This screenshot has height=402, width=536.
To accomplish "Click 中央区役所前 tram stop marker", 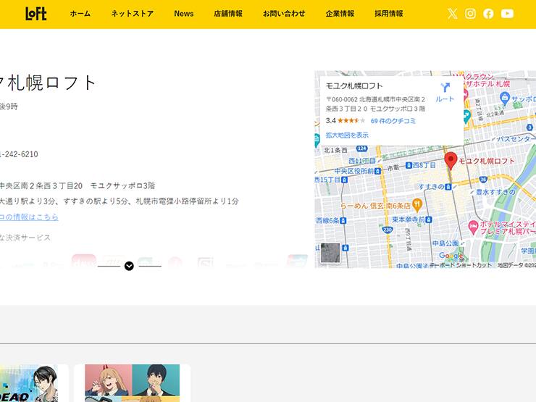I will tap(377, 171).
